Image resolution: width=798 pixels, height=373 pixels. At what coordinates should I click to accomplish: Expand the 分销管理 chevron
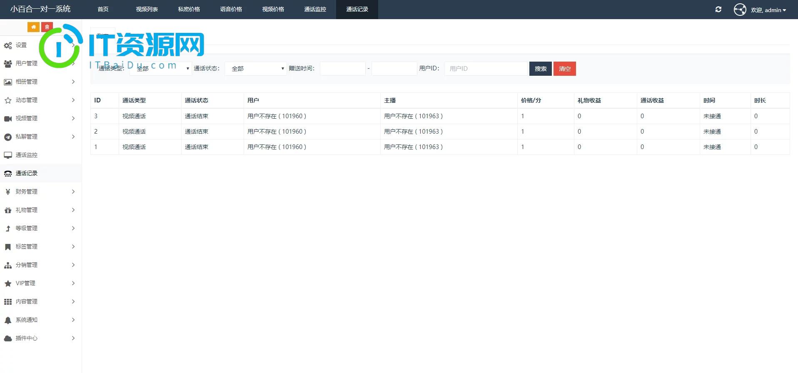[x=73, y=265]
